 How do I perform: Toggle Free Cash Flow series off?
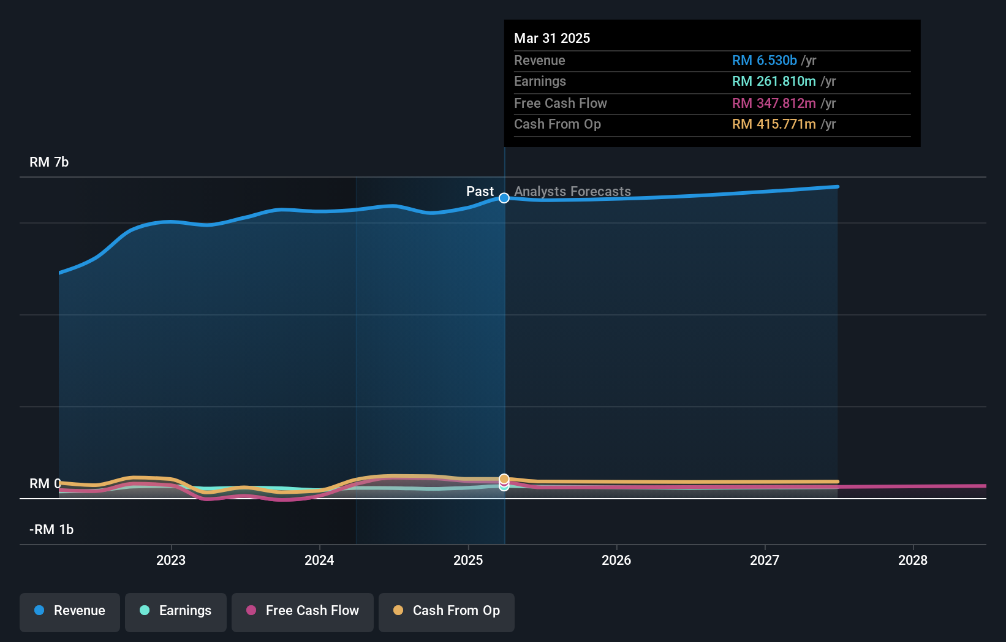pyautogui.click(x=302, y=611)
